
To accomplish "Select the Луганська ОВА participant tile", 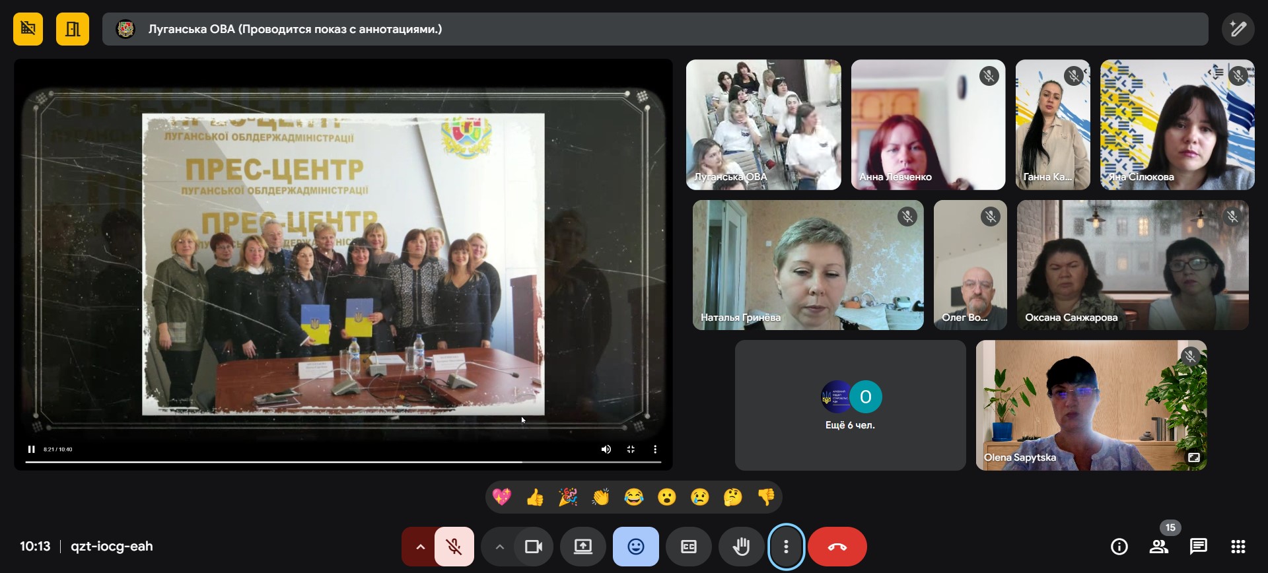I will click(x=763, y=125).
